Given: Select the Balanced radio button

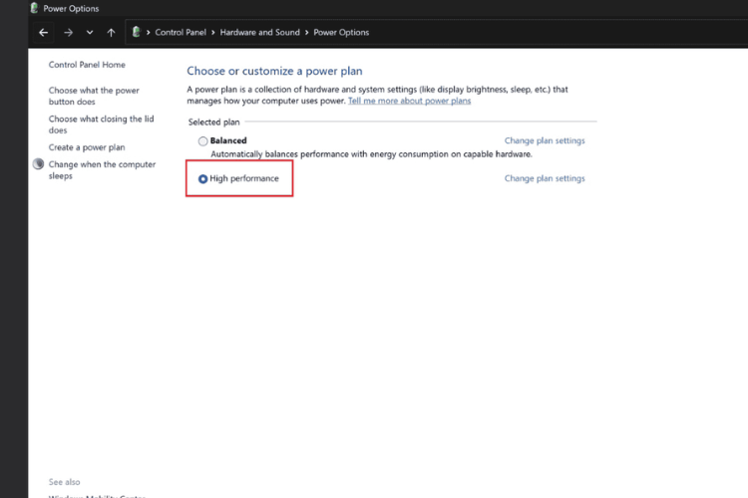Looking at the screenshot, I should [202, 141].
